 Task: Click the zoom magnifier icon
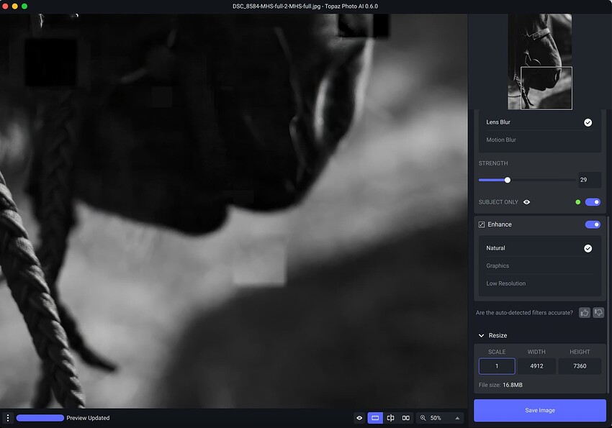click(423, 418)
